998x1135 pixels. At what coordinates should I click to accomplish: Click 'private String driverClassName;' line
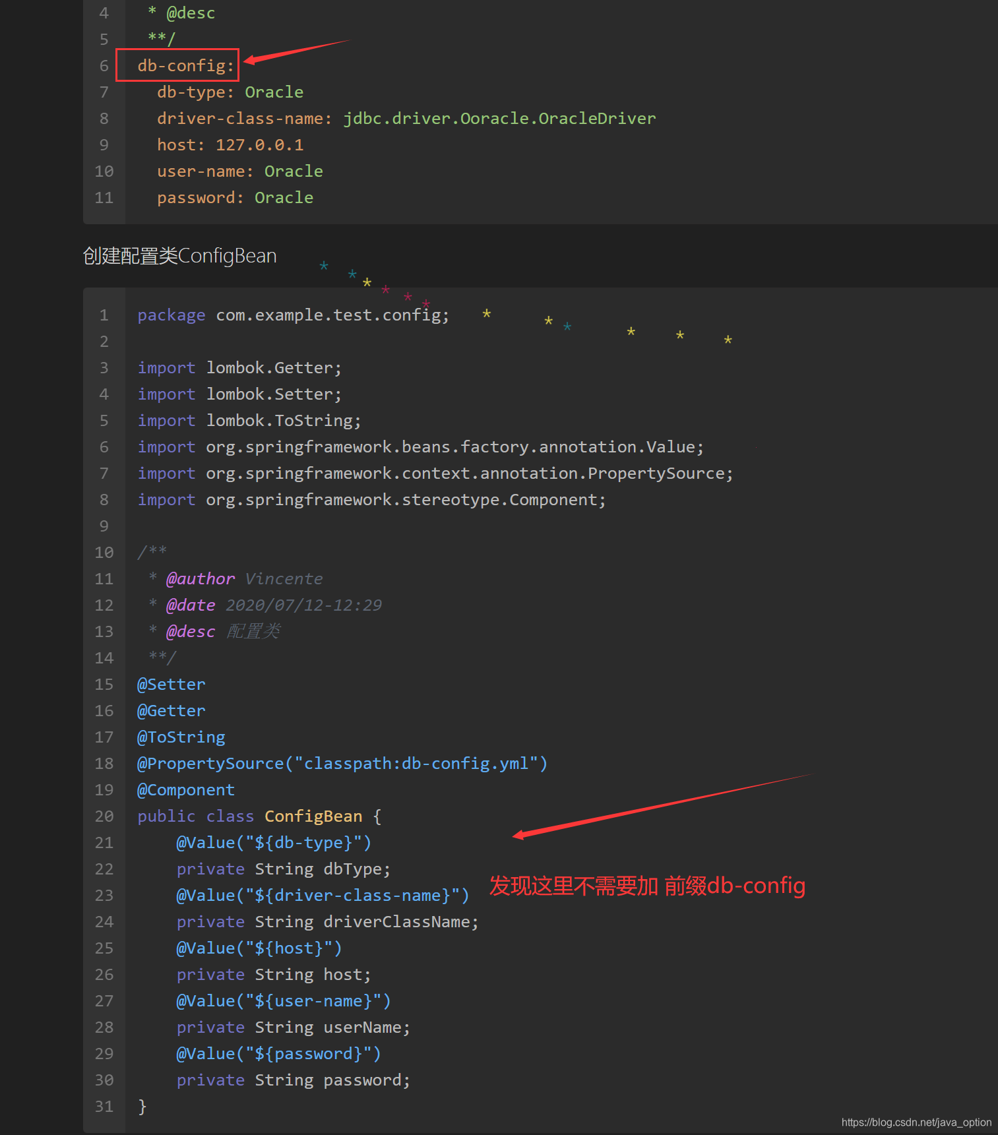(x=328, y=922)
